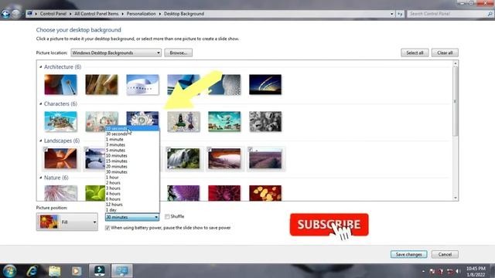Enable the Shuffle checkbox
Viewport: 495px width, 278px height.
[x=167, y=216]
